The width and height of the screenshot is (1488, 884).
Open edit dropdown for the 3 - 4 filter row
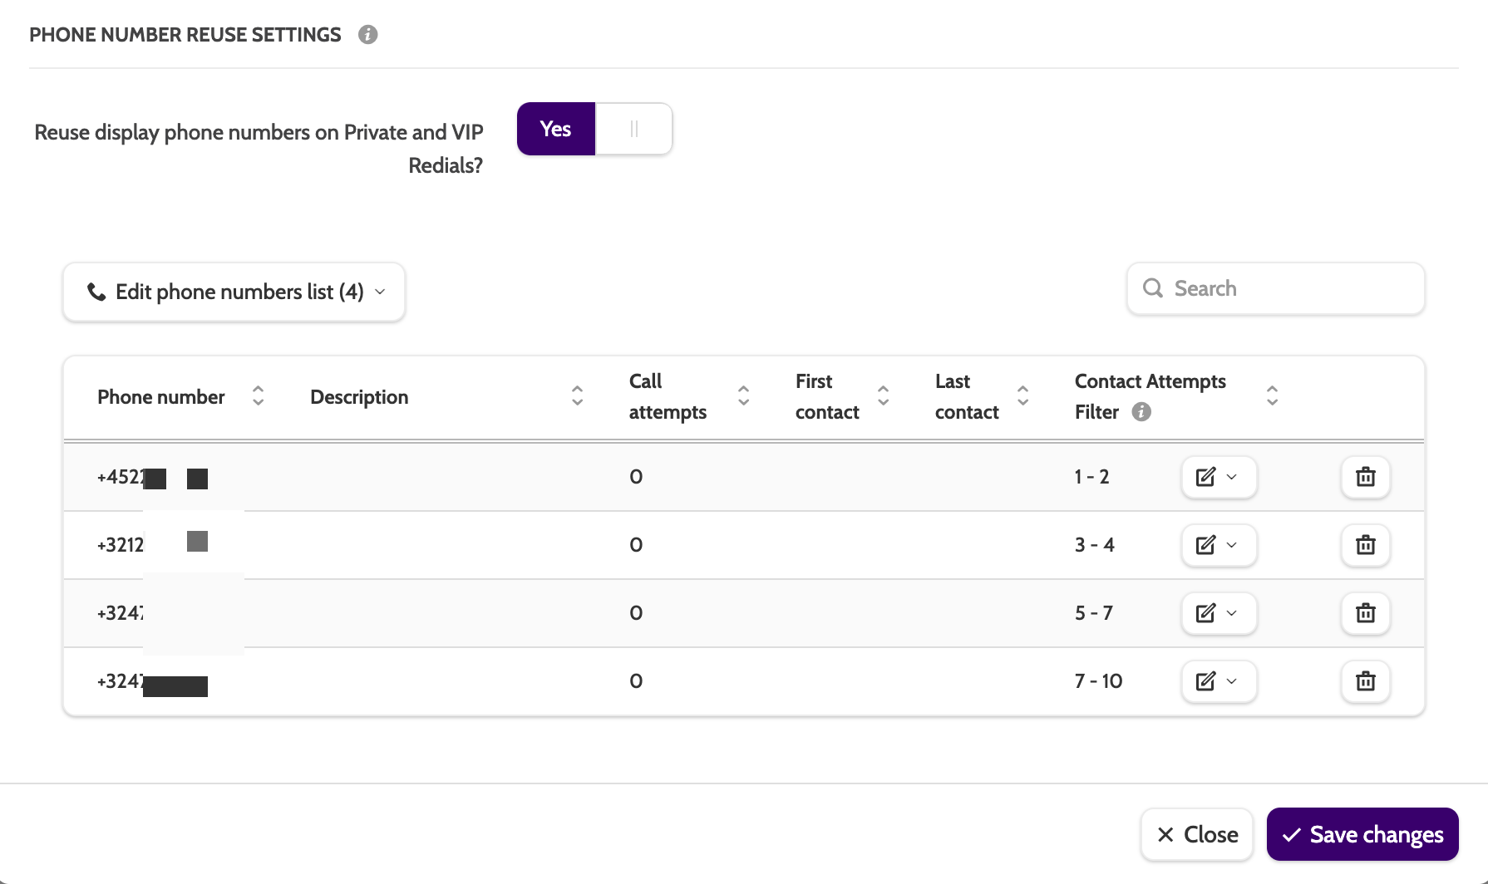pos(1218,545)
